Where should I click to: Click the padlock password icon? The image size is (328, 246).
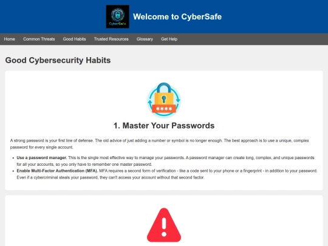click(x=164, y=100)
